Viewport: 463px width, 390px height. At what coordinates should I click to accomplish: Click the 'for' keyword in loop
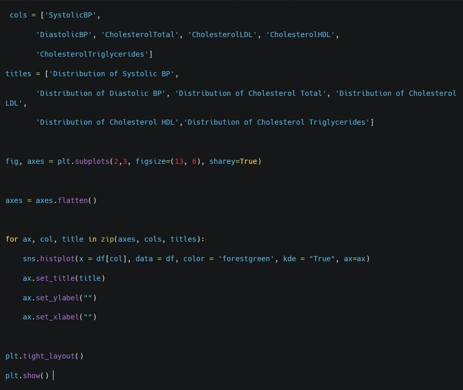[12, 239]
